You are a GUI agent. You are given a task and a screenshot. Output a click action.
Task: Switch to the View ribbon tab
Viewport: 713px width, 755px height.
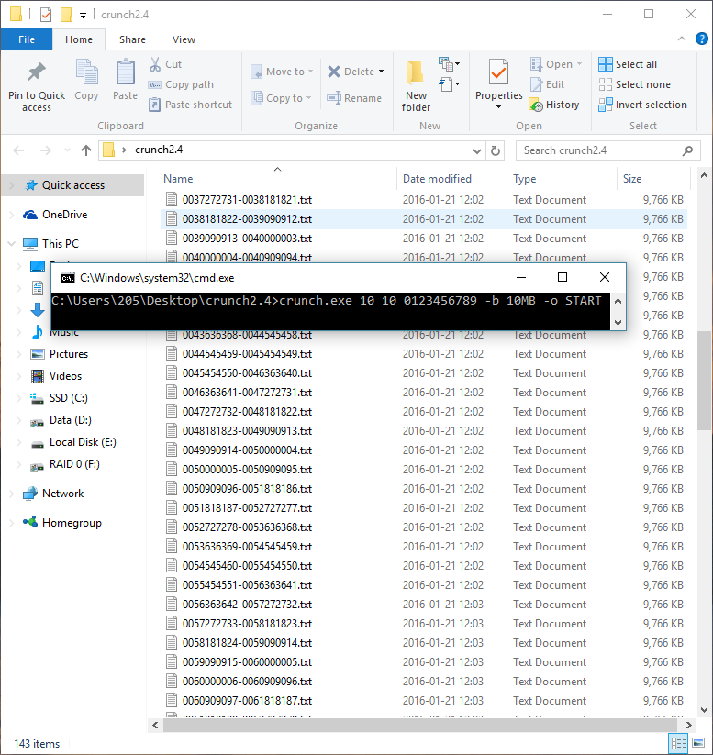click(x=184, y=39)
